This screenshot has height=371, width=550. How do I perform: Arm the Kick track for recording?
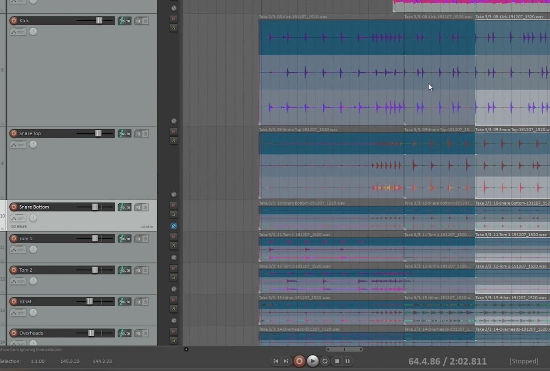point(13,21)
